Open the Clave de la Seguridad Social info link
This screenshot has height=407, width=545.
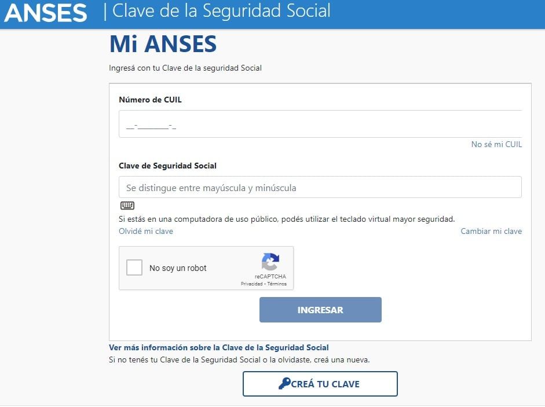(218, 348)
